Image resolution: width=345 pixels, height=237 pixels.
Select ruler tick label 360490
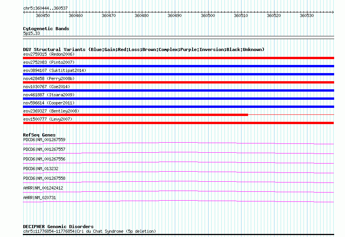[x=175, y=15]
